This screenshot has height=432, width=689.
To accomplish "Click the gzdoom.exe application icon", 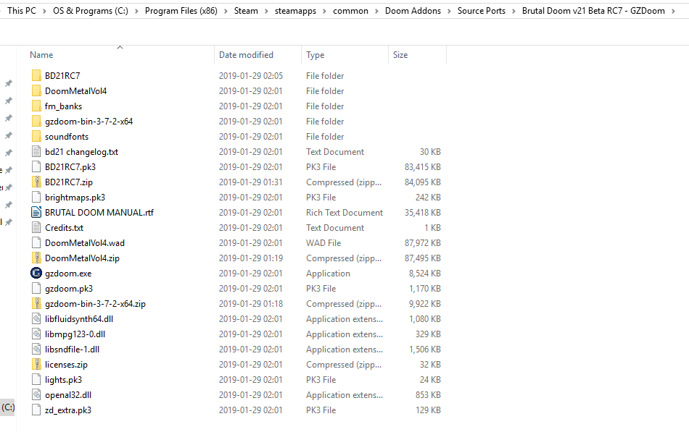I will [x=36, y=274].
